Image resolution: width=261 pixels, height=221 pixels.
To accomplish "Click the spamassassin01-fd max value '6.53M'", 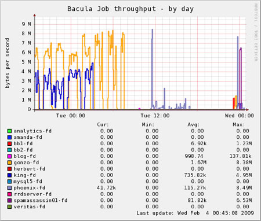I will (244, 200).
